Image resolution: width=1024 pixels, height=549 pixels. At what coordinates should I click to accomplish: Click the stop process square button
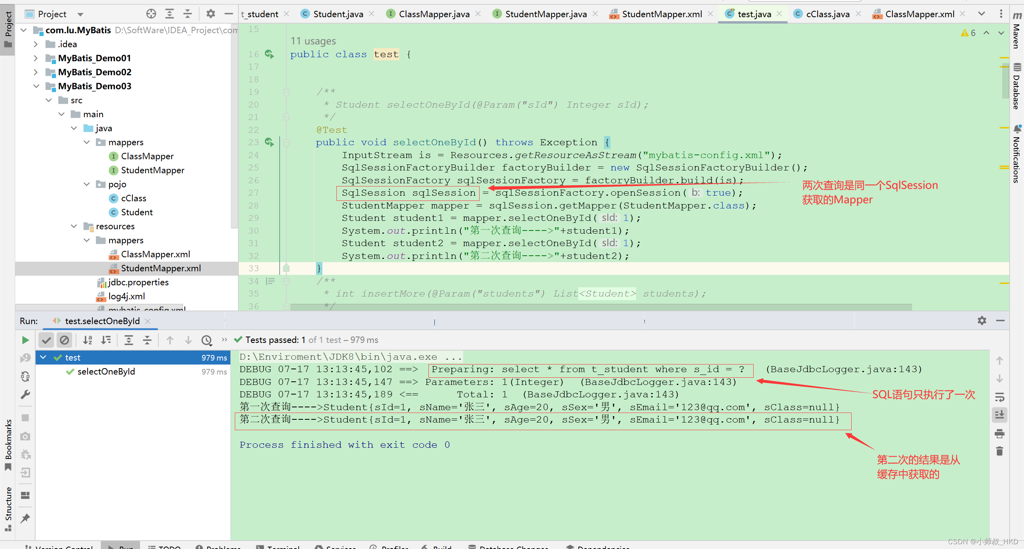point(25,418)
